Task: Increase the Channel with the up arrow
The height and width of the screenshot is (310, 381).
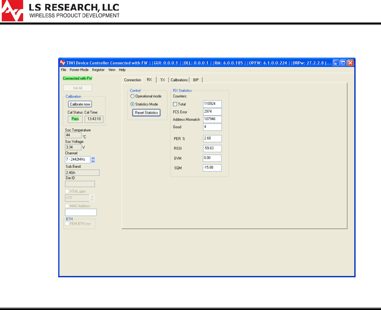Action: (93, 158)
